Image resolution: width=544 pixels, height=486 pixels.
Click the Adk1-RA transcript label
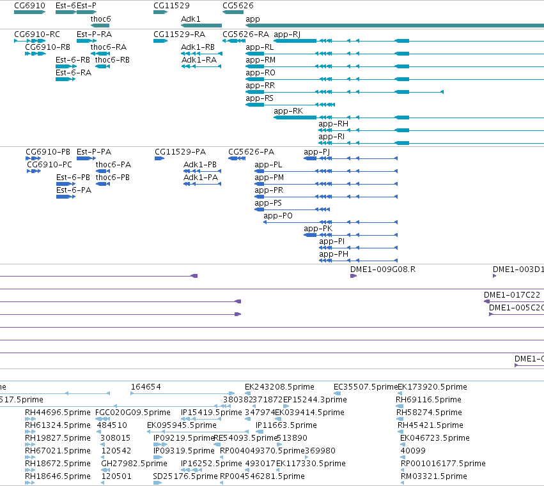(x=199, y=60)
